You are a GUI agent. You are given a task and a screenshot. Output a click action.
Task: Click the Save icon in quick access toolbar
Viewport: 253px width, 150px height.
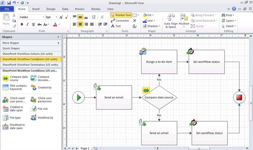click(9, 3)
